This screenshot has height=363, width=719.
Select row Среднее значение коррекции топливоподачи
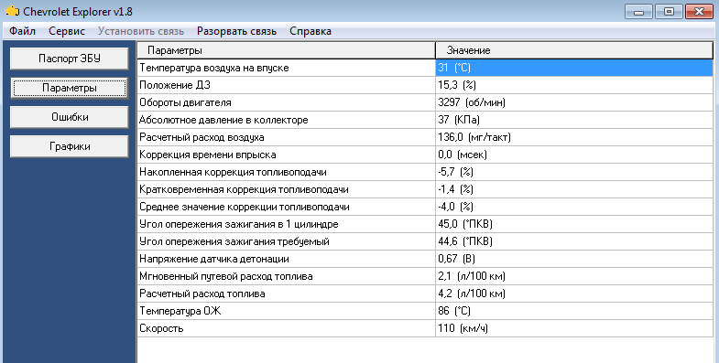coord(425,207)
